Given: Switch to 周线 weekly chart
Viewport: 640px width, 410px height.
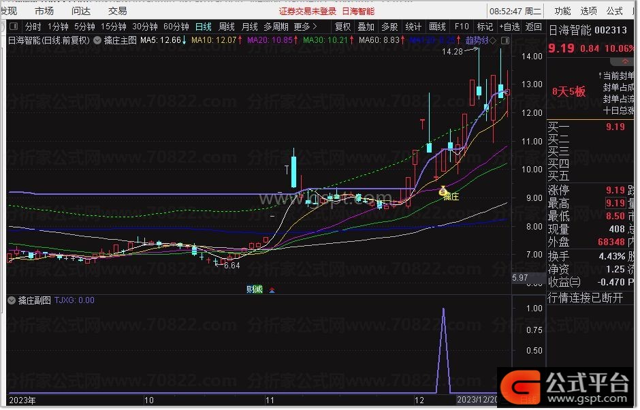Looking at the screenshot, I should click(227, 27).
